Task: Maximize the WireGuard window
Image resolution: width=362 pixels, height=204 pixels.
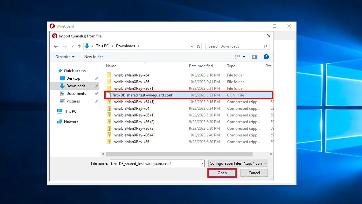Action: (275, 26)
